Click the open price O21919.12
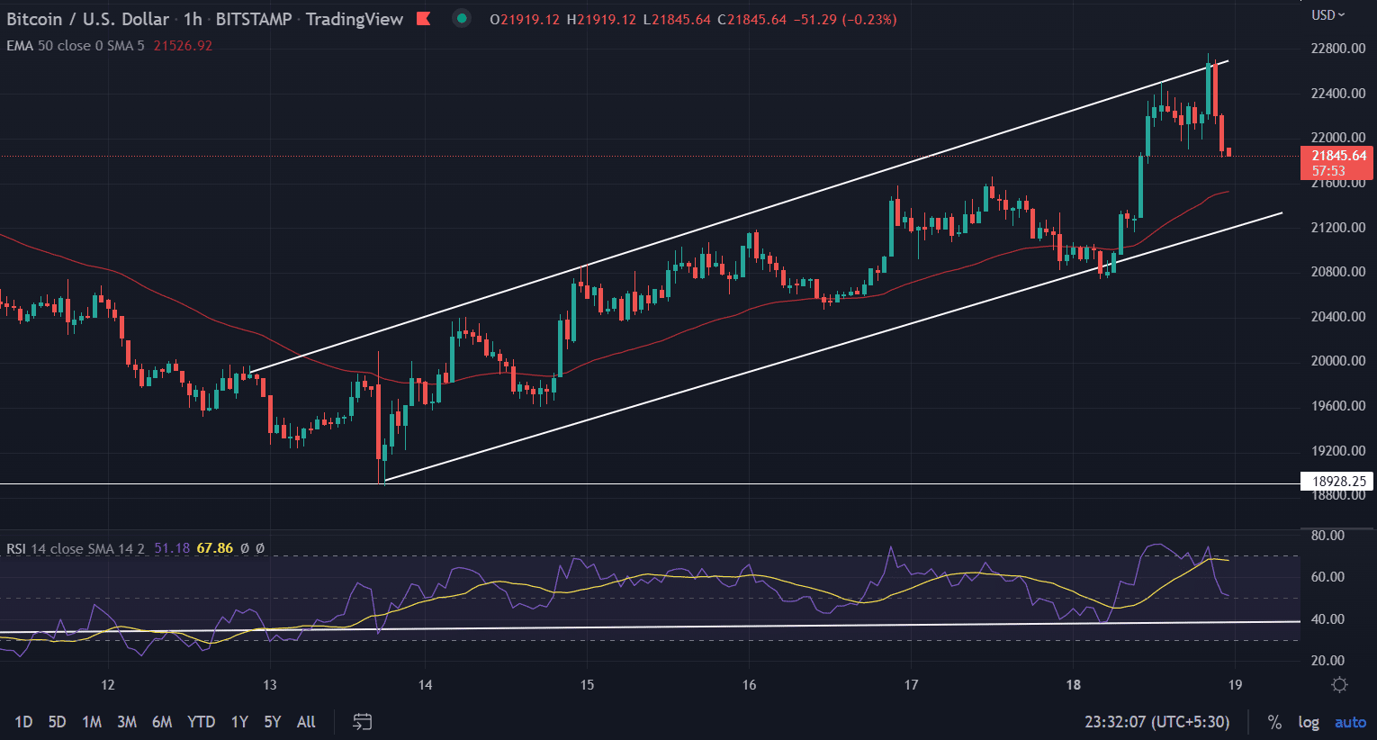The image size is (1377, 740). click(525, 19)
